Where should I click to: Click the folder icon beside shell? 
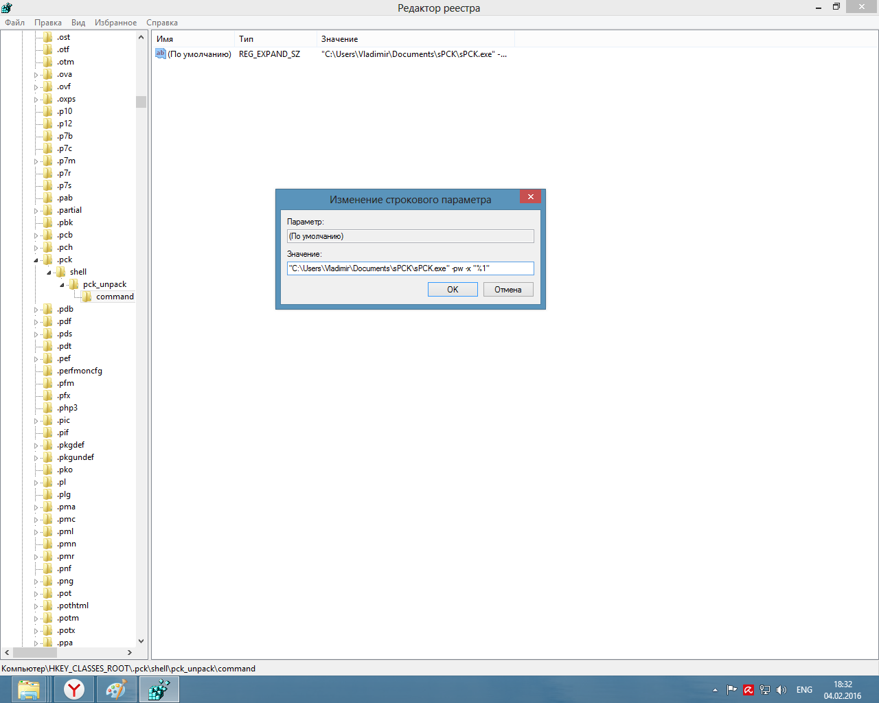tap(60, 272)
